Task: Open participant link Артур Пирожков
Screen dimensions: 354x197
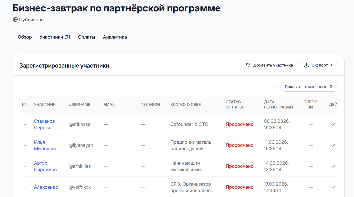Action: pyautogui.click(x=45, y=166)
